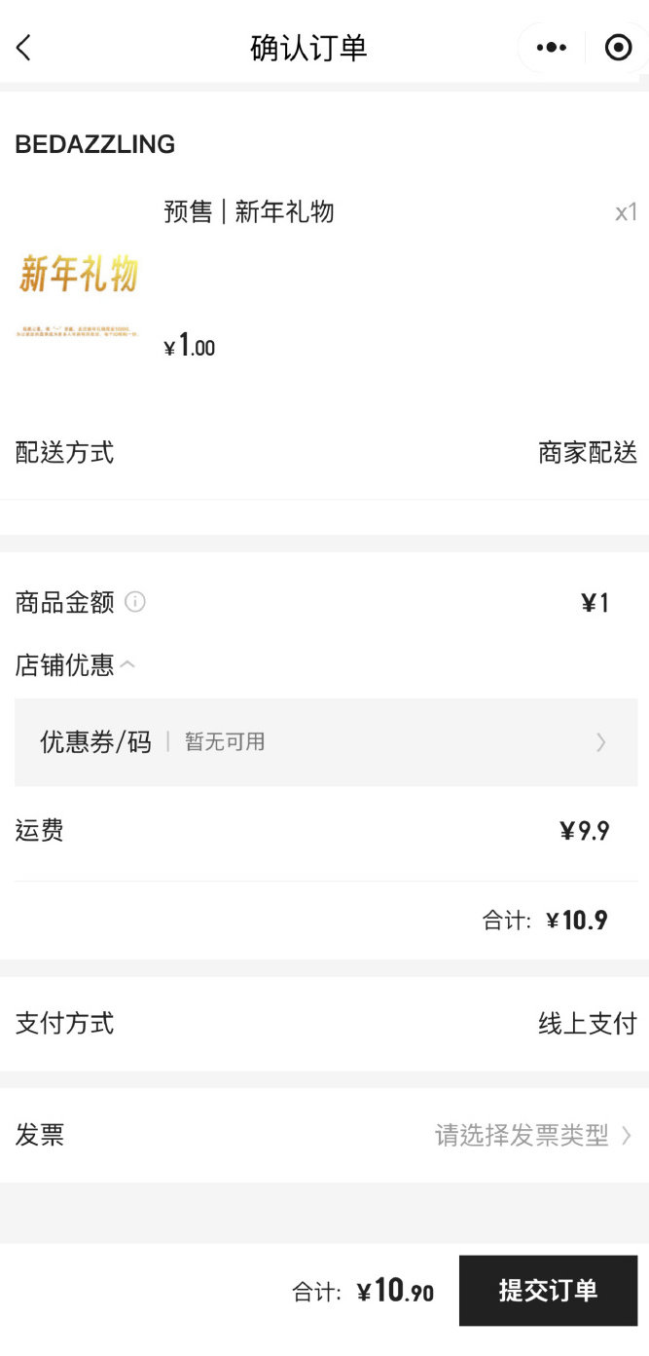Image resolution: width=649 pixels, height=1356 pixels.
Task: Tap the 确认订单 page title
Action: pos(308,48)
